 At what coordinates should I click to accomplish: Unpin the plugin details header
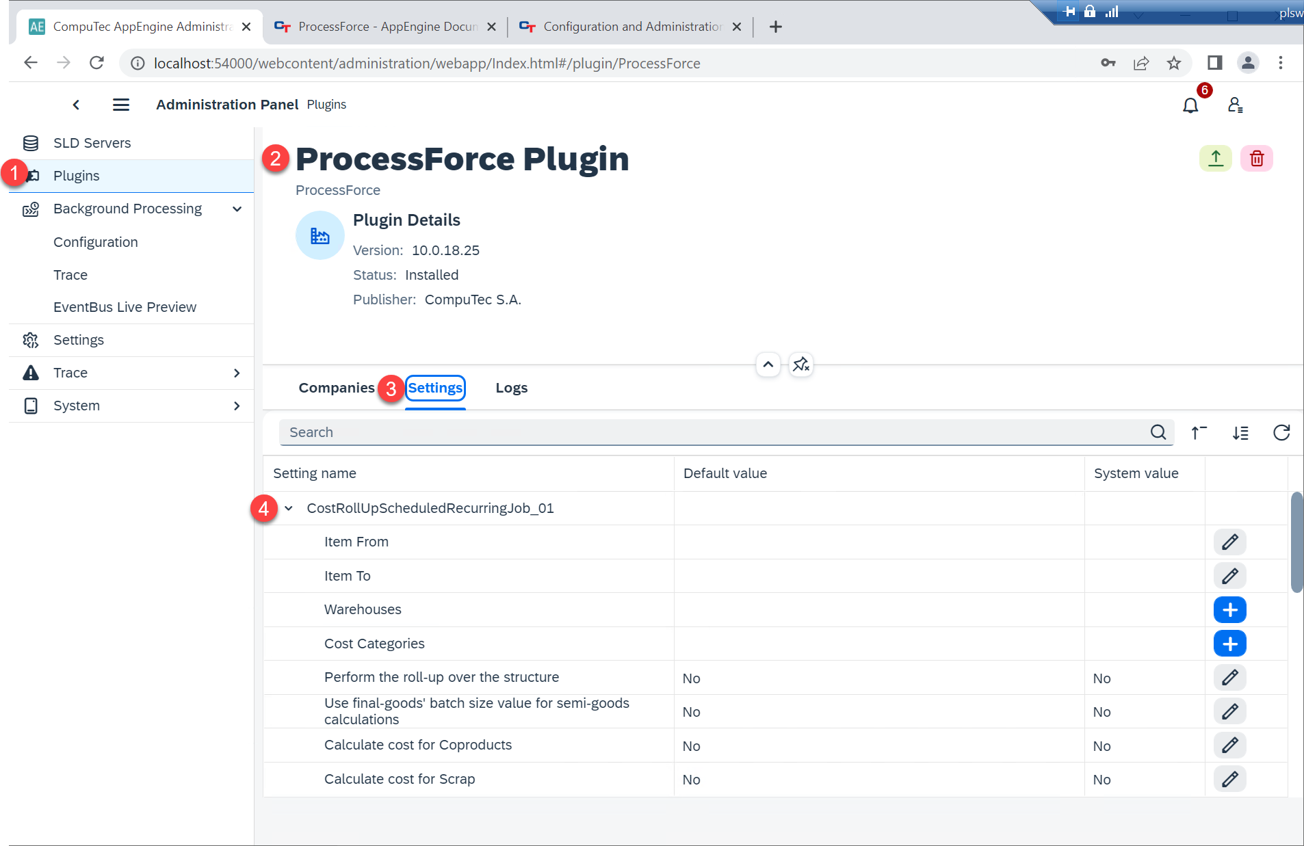click(x=801, y=365)
